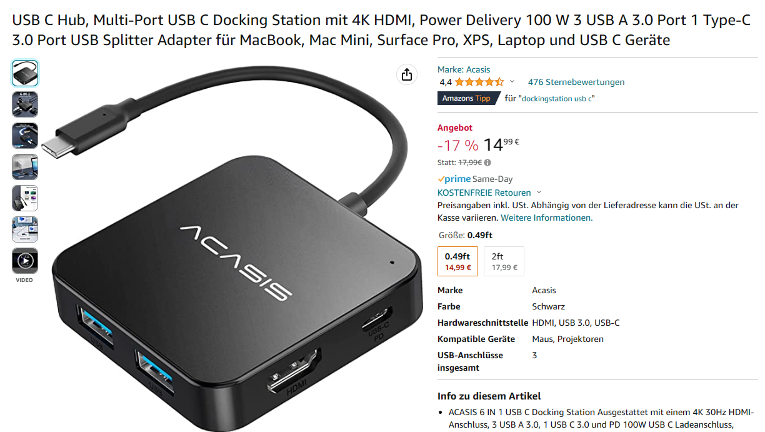
Task: Select the 6 IN 1 thumbnail image
Action: coord(25,104)
